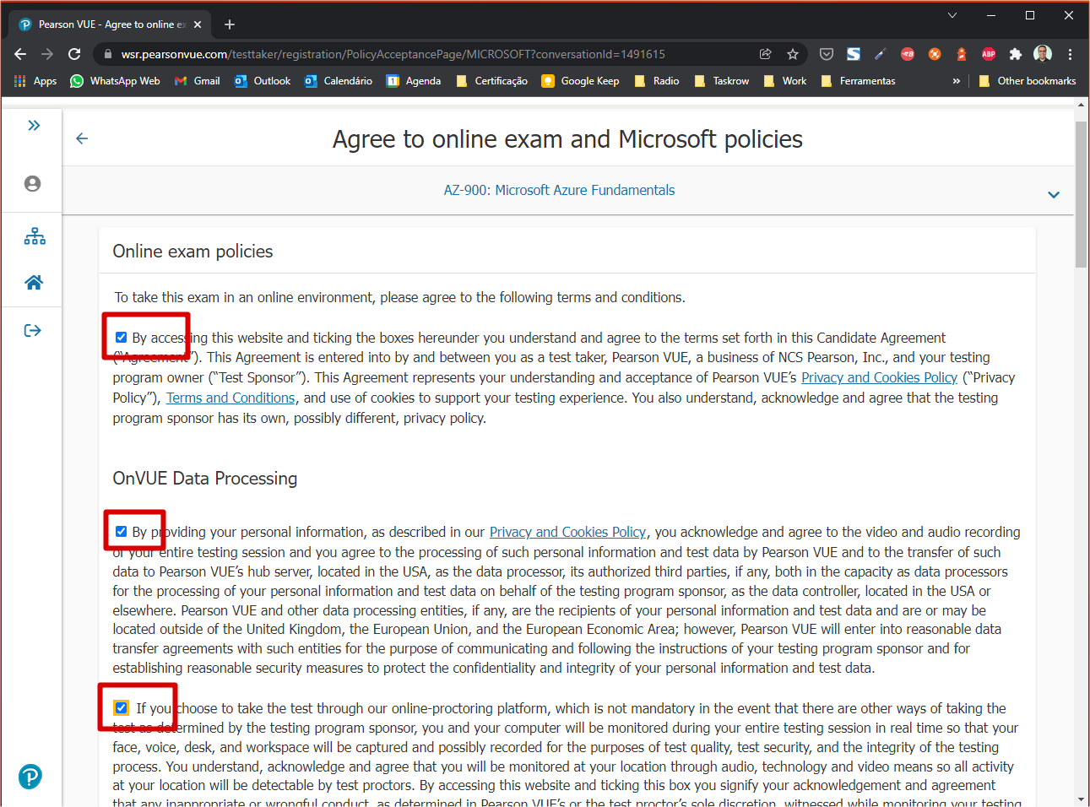The width and height of the screenshot is (1090, 807).
Task: Open the Pocket extension icon
Action: [827, 54]
